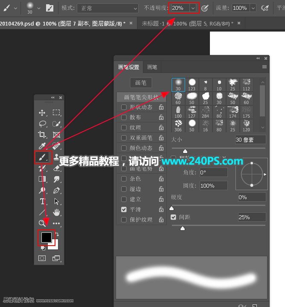Click the 角度 angle input field
Screen dimensions: 285x307
click(213, 173)
